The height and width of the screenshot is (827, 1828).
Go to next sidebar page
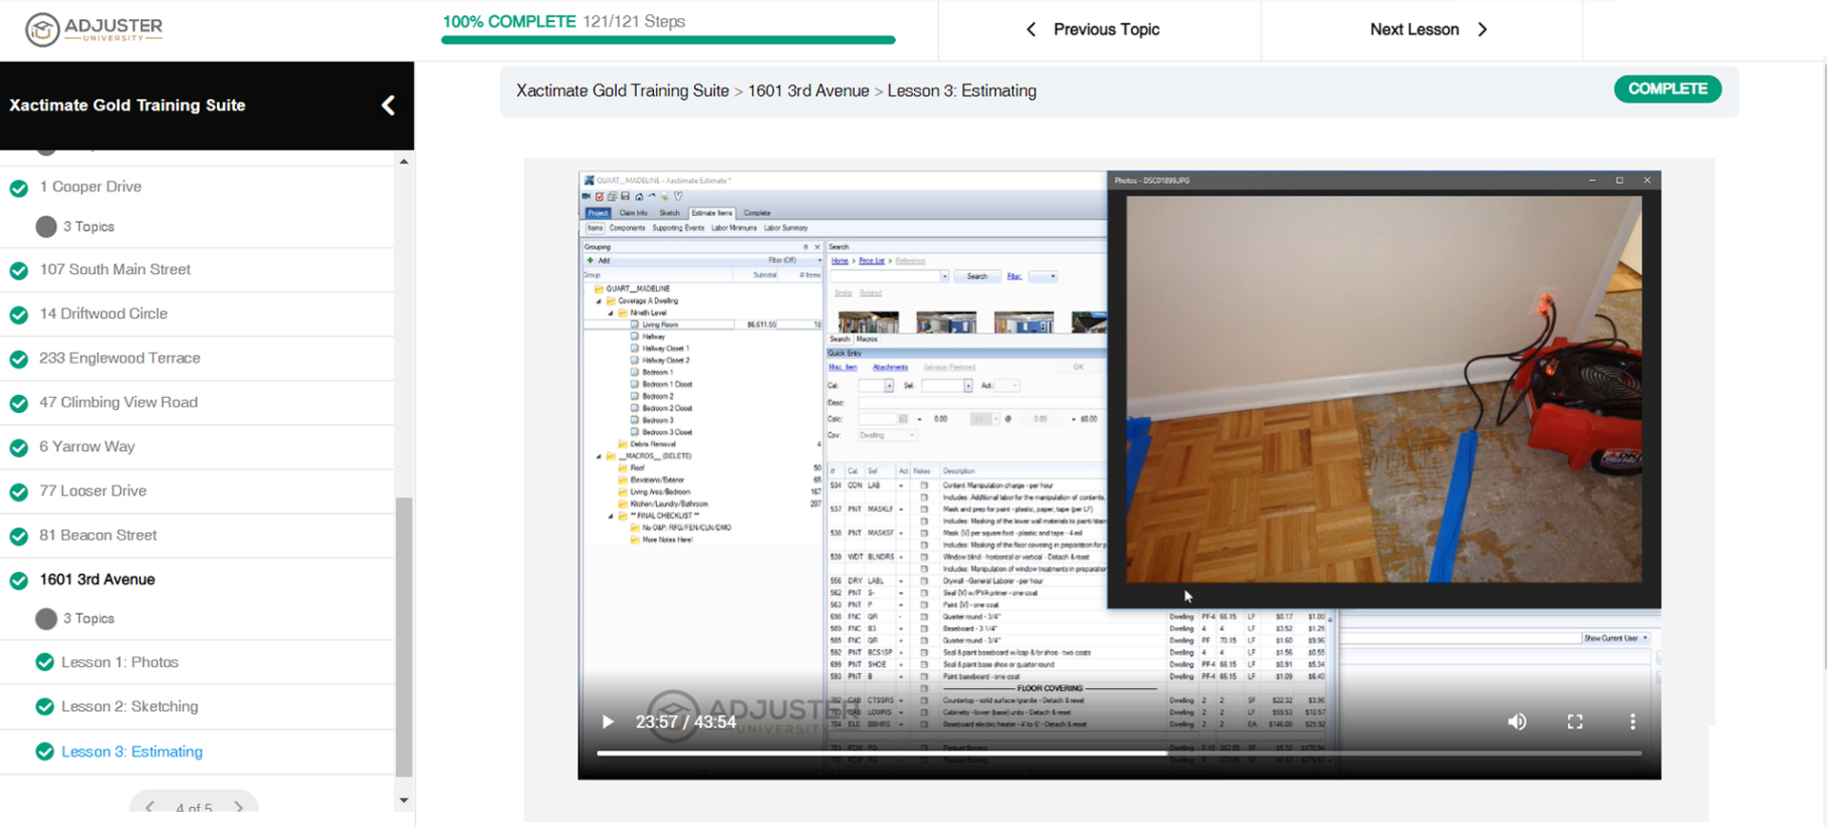[x=238, y=807]
